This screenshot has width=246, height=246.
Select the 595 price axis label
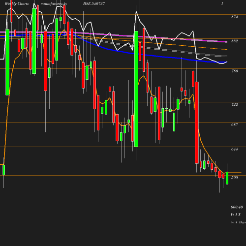point(234,178)
